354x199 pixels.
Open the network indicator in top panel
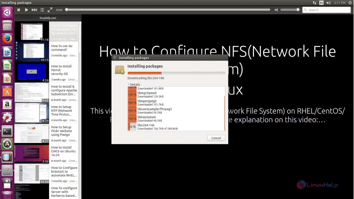pos(314,2)
